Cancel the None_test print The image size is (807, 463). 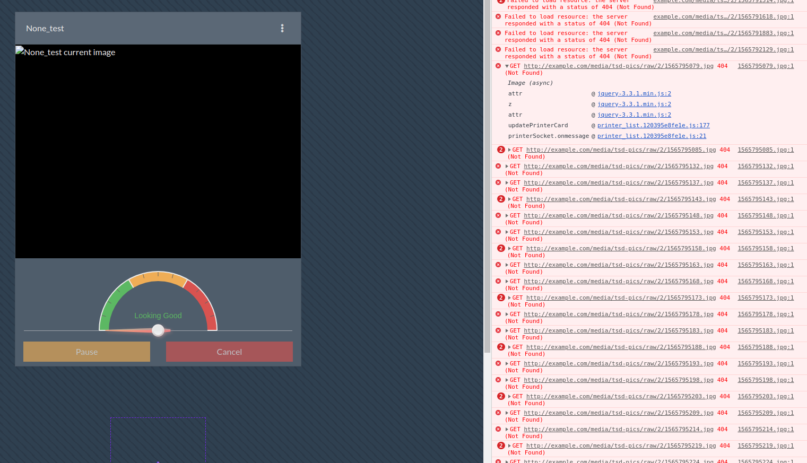[229, 352]
